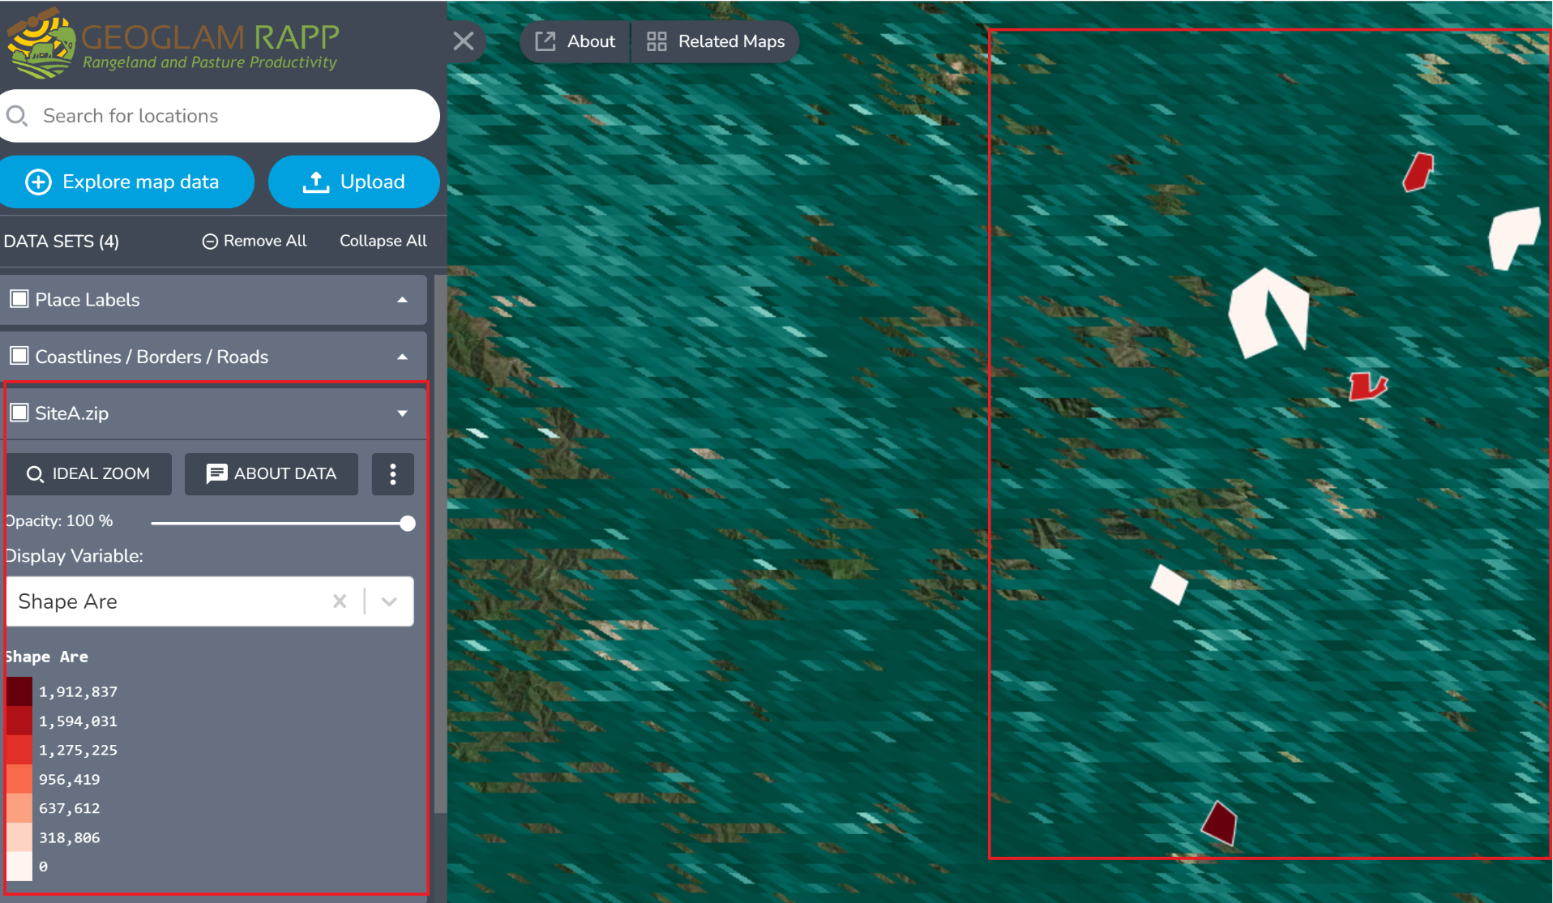
Task: Click the search magnifier icon
Action: coord(17,116)
